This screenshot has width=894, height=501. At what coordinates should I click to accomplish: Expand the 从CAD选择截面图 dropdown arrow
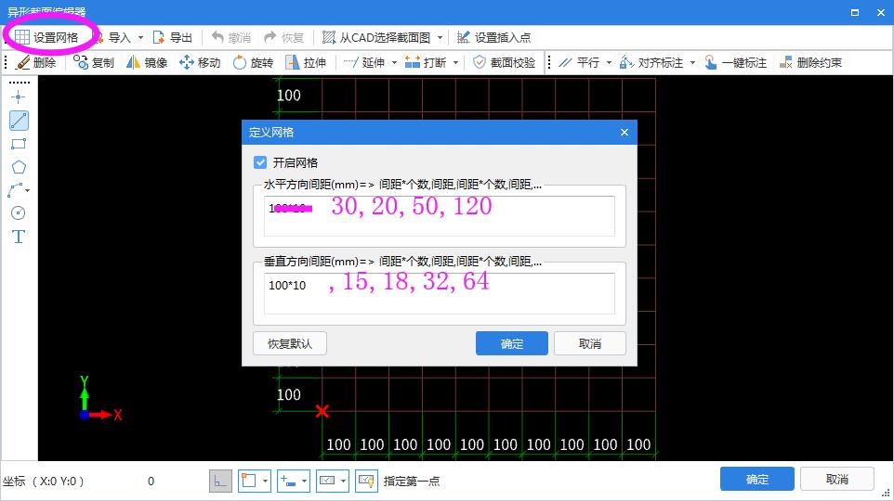tap(440, 37)
